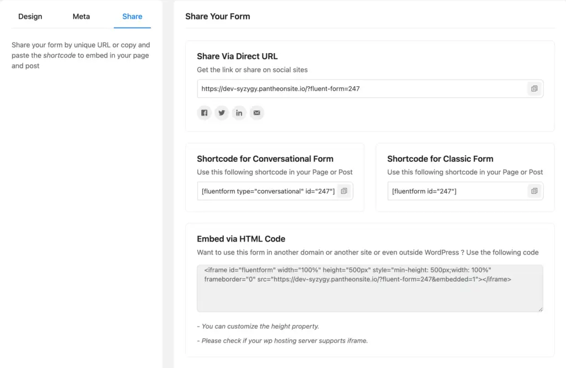Image resolution: width=566 pixels, height=368 pixels.
Task: Share the form on LinkedIn
Action: click(239, 113)
